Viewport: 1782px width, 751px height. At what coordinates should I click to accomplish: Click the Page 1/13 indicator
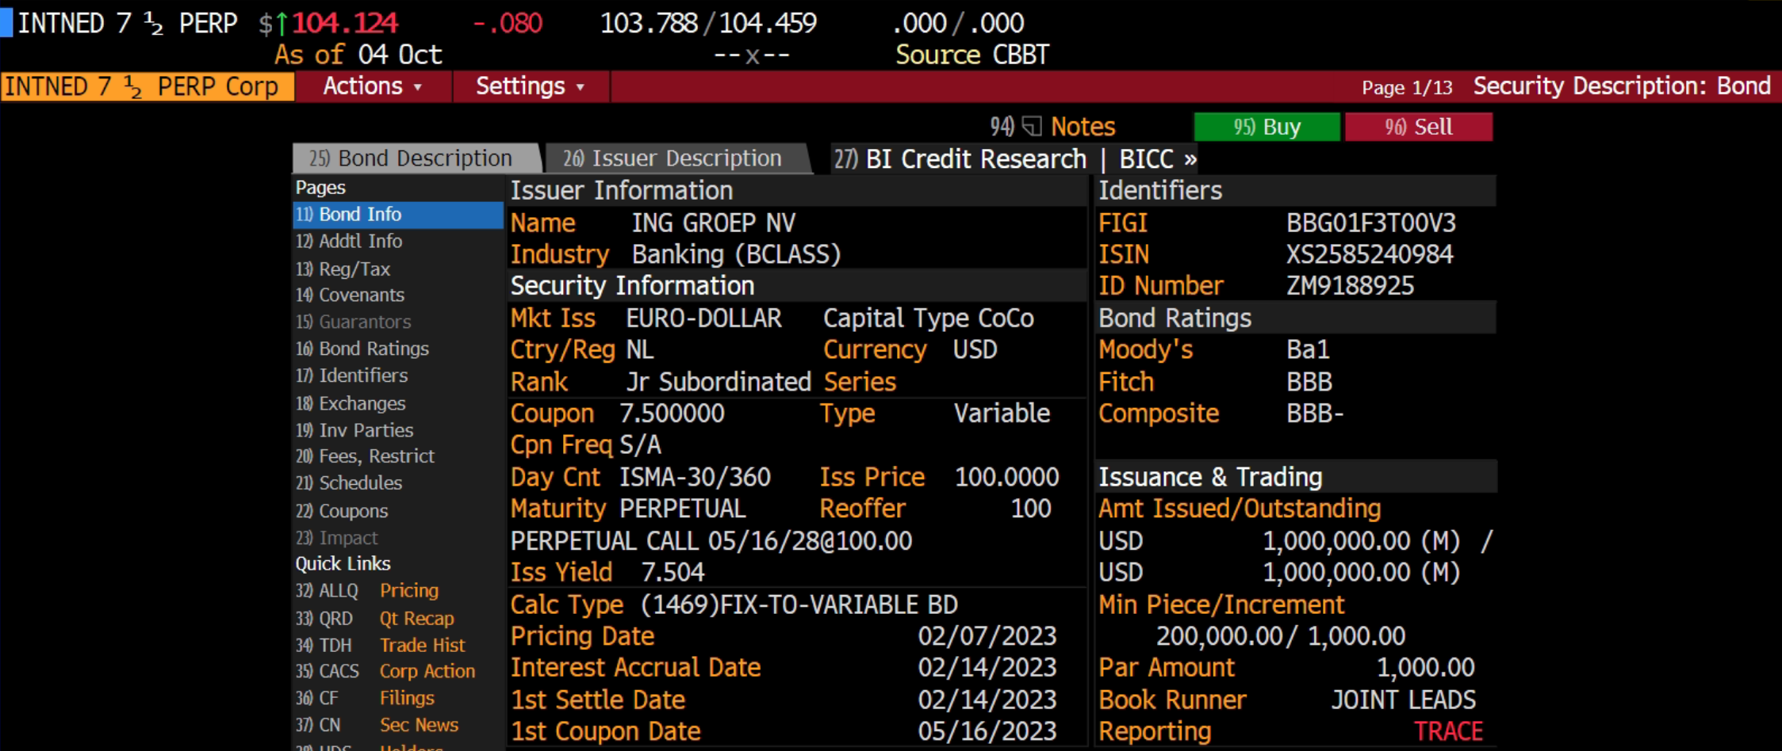point(1407,87)
